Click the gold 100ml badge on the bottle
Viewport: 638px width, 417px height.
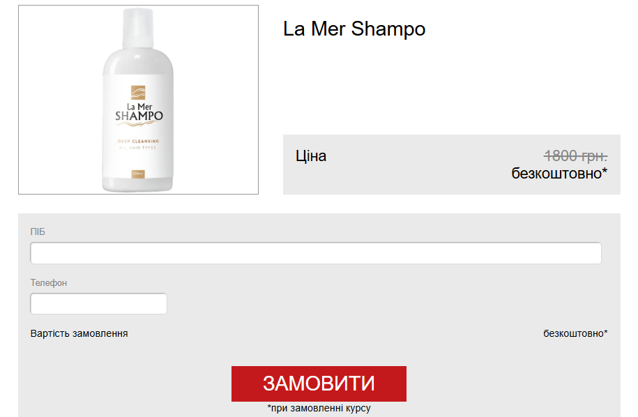point(138,174)
